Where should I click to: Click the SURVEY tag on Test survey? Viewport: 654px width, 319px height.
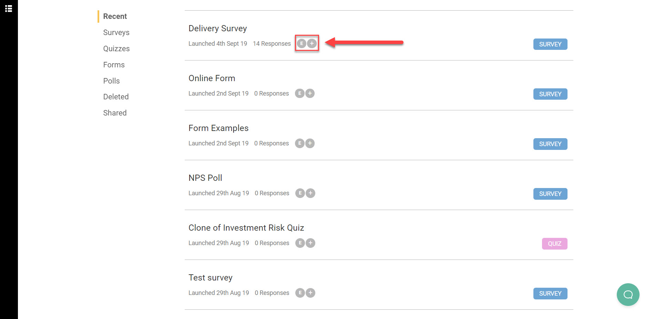click(550, 293)
